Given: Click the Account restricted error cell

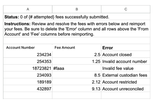Looking at the screenshot, I should (x=126, y=82).
